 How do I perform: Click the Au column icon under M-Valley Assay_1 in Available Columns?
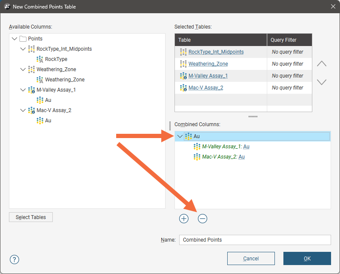(40, 100)
